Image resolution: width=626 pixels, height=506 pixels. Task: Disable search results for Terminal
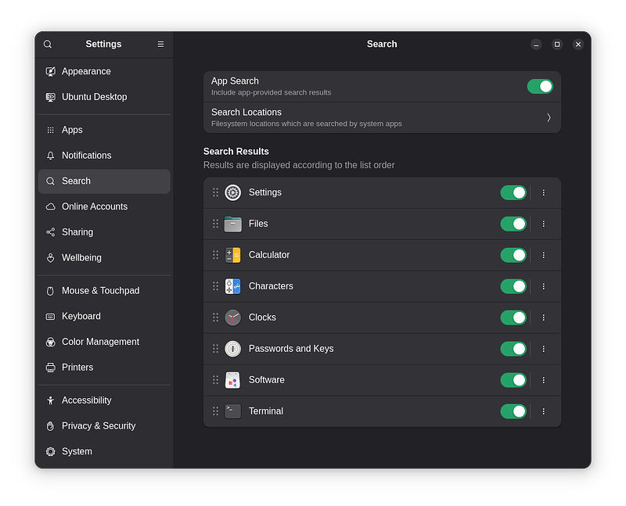(x=513, y=411)
